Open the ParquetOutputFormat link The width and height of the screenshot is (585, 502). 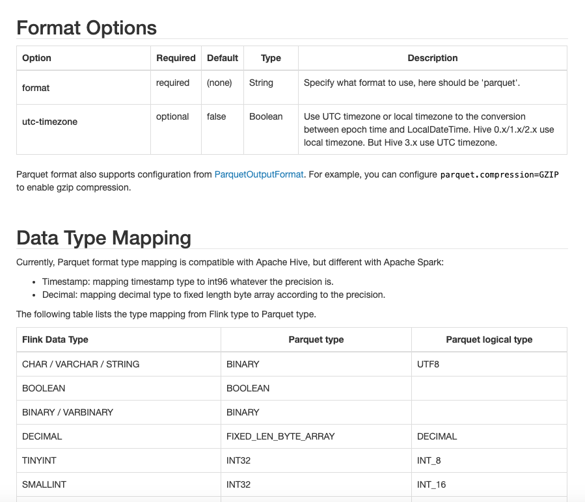tap(258, 174)
